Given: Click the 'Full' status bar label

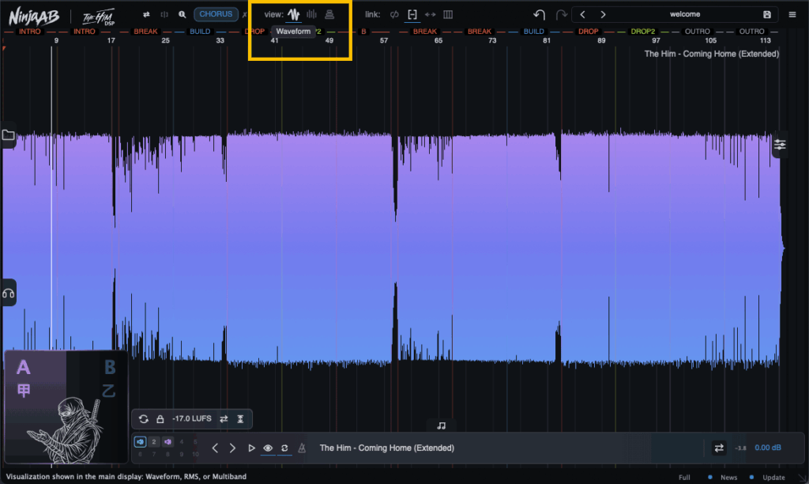Looking at the screenshot, I should (x=684, y=478).
